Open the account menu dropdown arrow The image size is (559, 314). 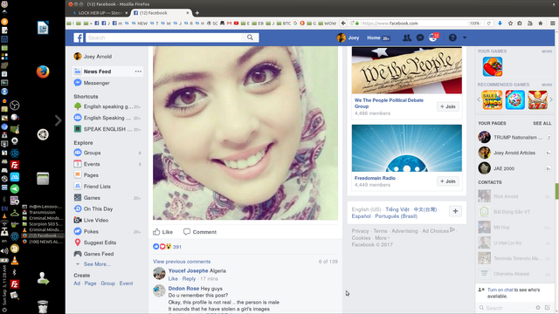(465, 38)
